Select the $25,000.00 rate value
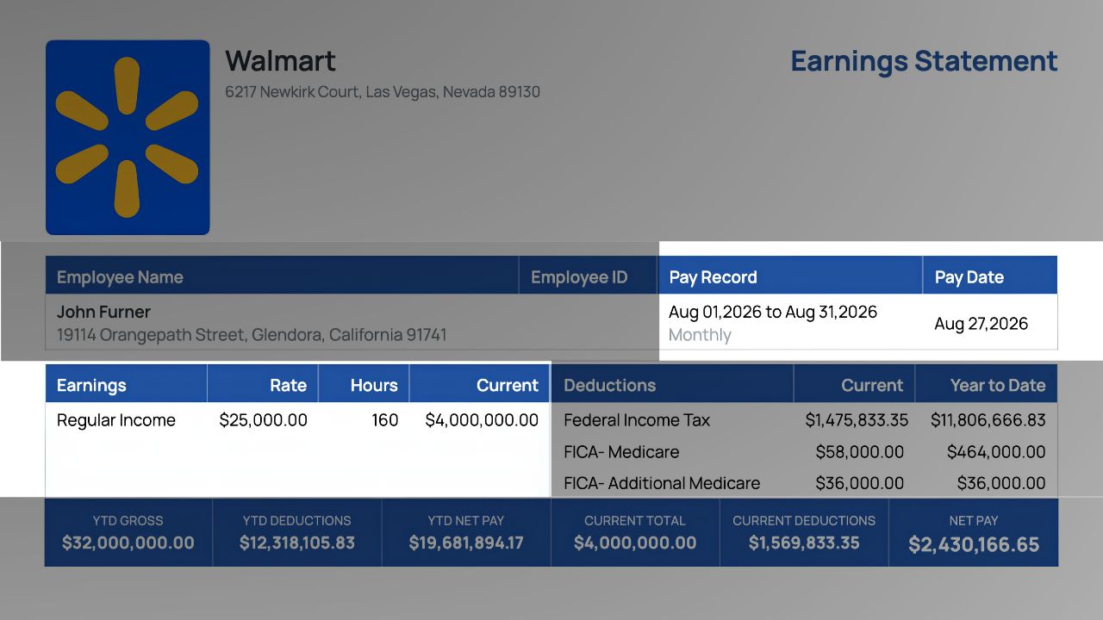This screenshot has width=1103, height=620. tap(264, 420)
